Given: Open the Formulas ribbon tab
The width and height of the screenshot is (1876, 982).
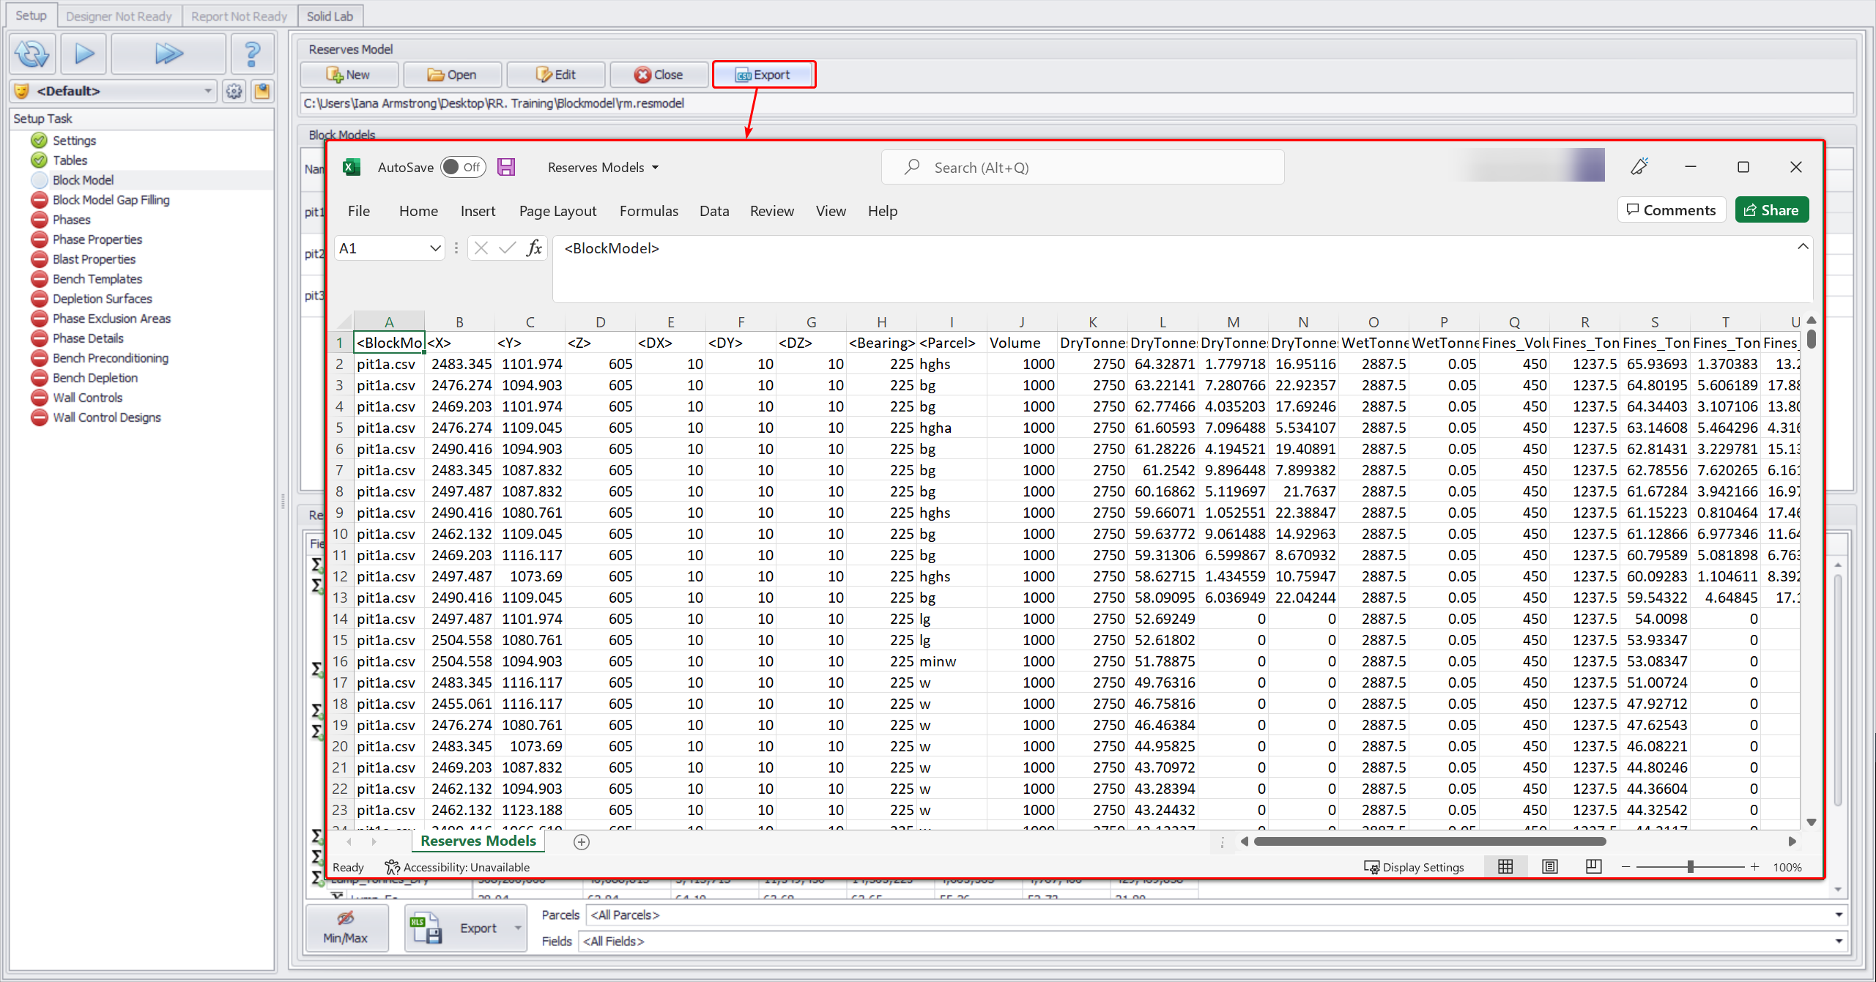Looking at the screenshot, I should tap(648, 211).
